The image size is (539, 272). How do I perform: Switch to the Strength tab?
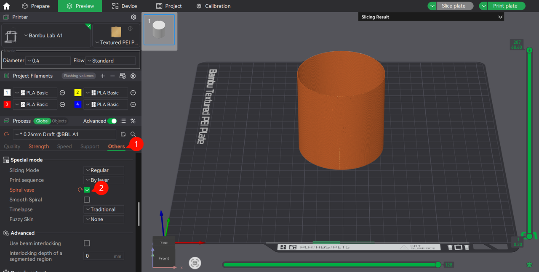coord(39,146)
